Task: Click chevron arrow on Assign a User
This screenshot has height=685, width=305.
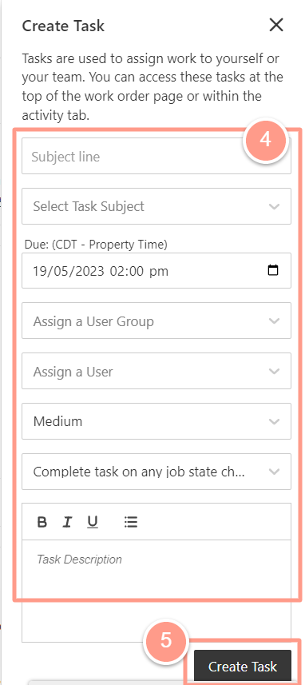Action: pos(274,372)
